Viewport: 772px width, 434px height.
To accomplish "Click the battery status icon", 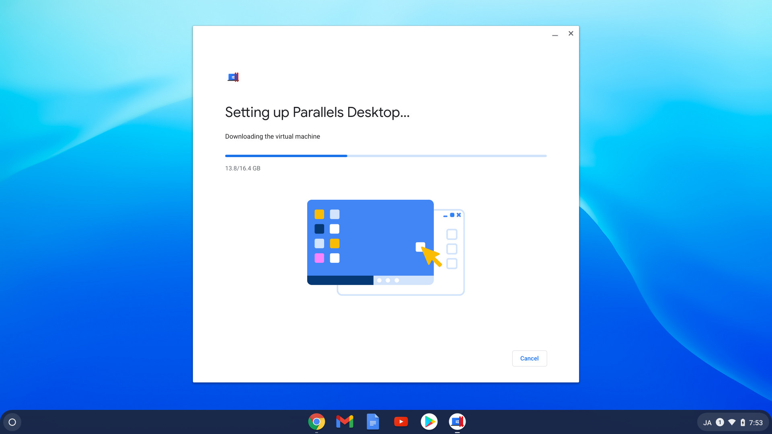I will (743, 422).
